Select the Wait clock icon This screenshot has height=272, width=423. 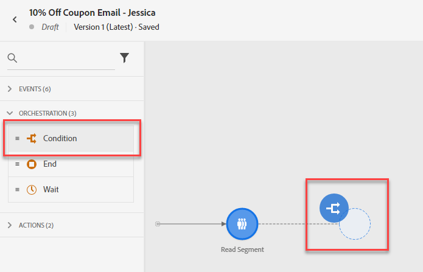click(x=32, y=190)
